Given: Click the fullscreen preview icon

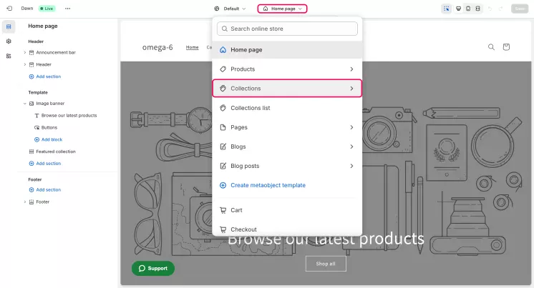Looking at the screenshot, I should [479, 9].
